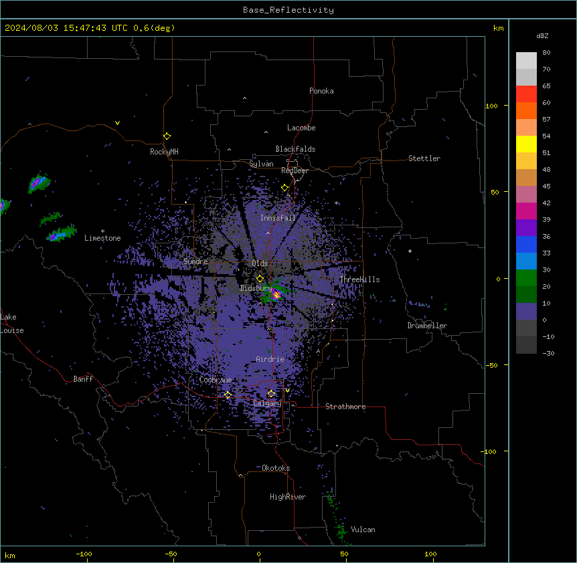The width and height of the screenshot is (577, 563).
Task: Click the Base_Reflectivity title
Action: 288,10
